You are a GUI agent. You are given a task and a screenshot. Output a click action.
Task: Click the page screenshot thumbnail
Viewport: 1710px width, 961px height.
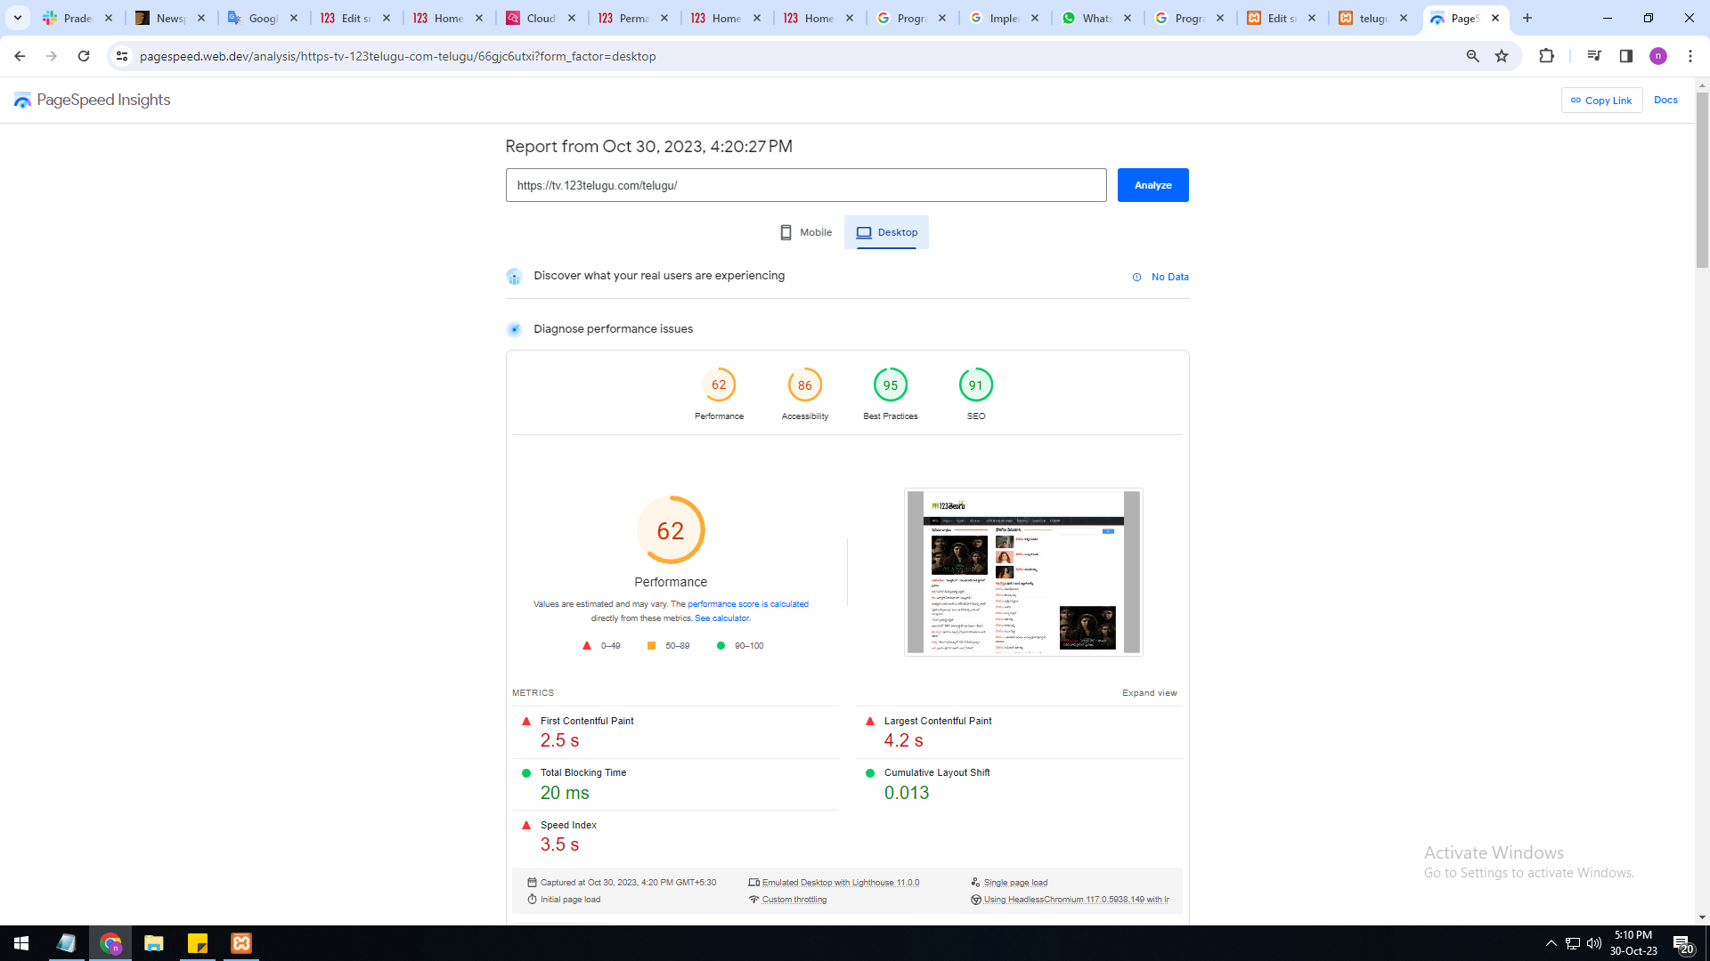(1023, 572)
